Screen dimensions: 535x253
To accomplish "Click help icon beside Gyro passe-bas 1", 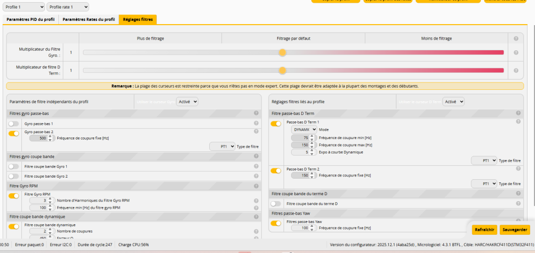I will 256,124.
